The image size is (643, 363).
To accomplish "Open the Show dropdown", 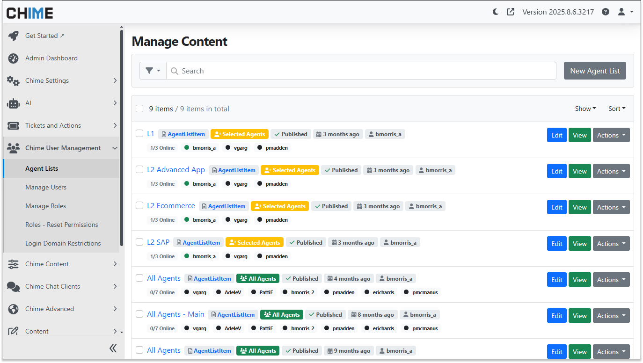I will coord(585,109).
